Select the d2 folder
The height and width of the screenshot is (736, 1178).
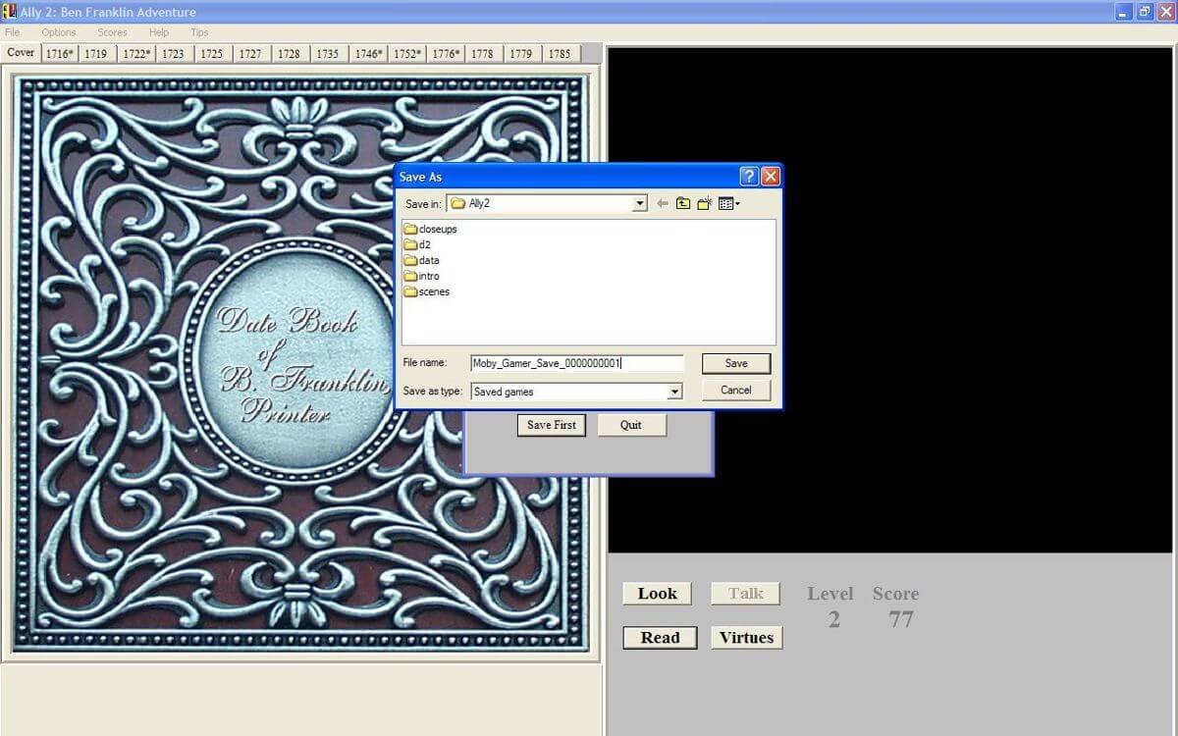[x=417, y=244]
